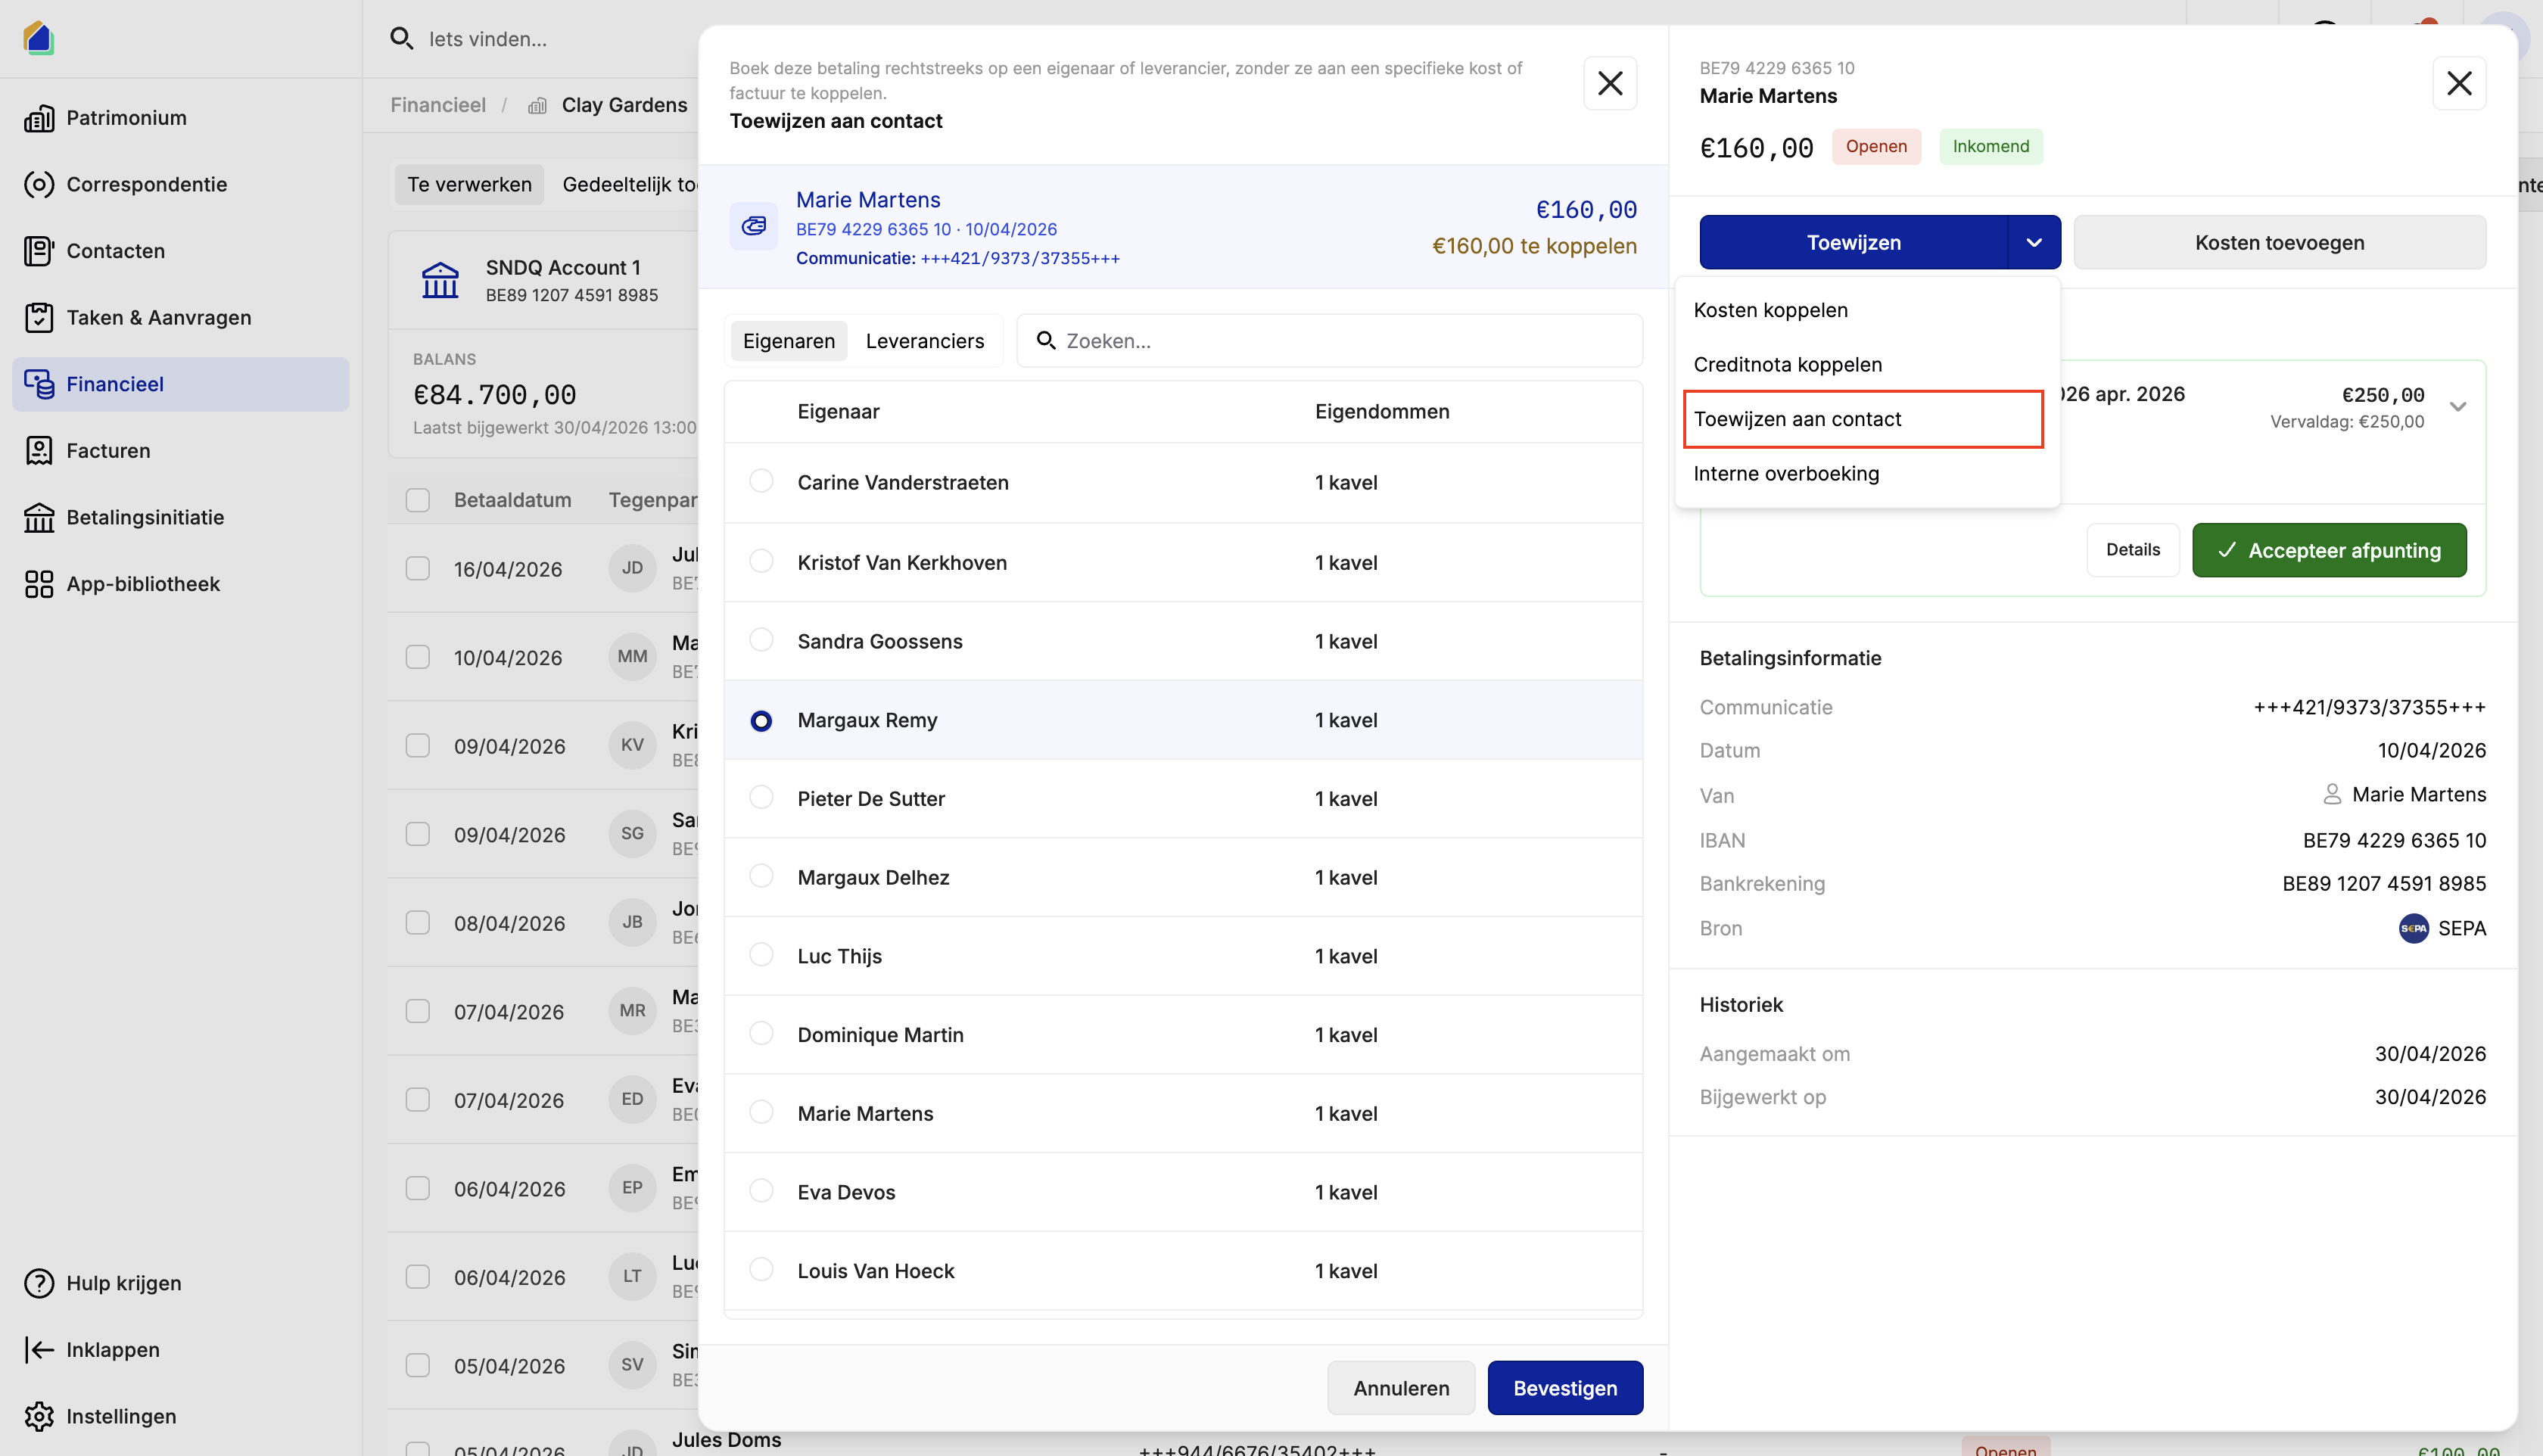The image size is (2543, 1456).
Task: Click Kosten toevoegen button
Action: (x=2280, y=242)
